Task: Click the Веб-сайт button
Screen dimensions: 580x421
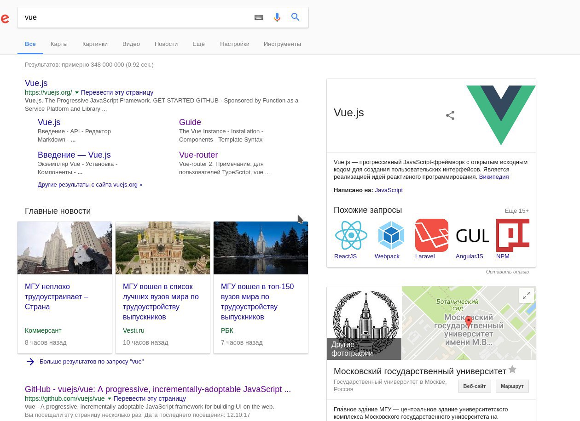Action: pos(475,386)
